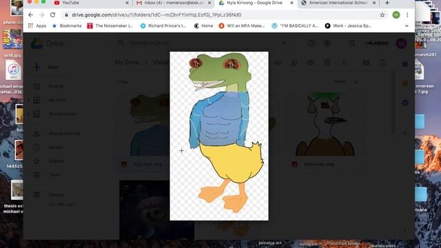Collapse the side panel arrow at bottom right
This screenshot has width=441, height=248.
click(405, 230)
